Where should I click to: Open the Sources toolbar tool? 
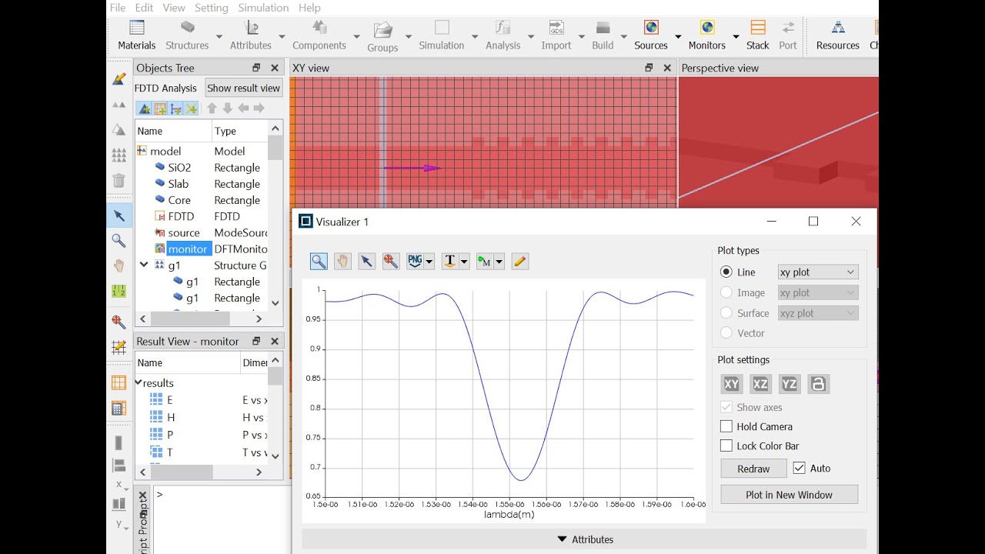point(651,35)
